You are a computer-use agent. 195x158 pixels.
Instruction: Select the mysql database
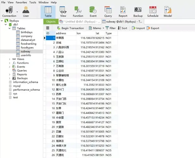(17, 86)
